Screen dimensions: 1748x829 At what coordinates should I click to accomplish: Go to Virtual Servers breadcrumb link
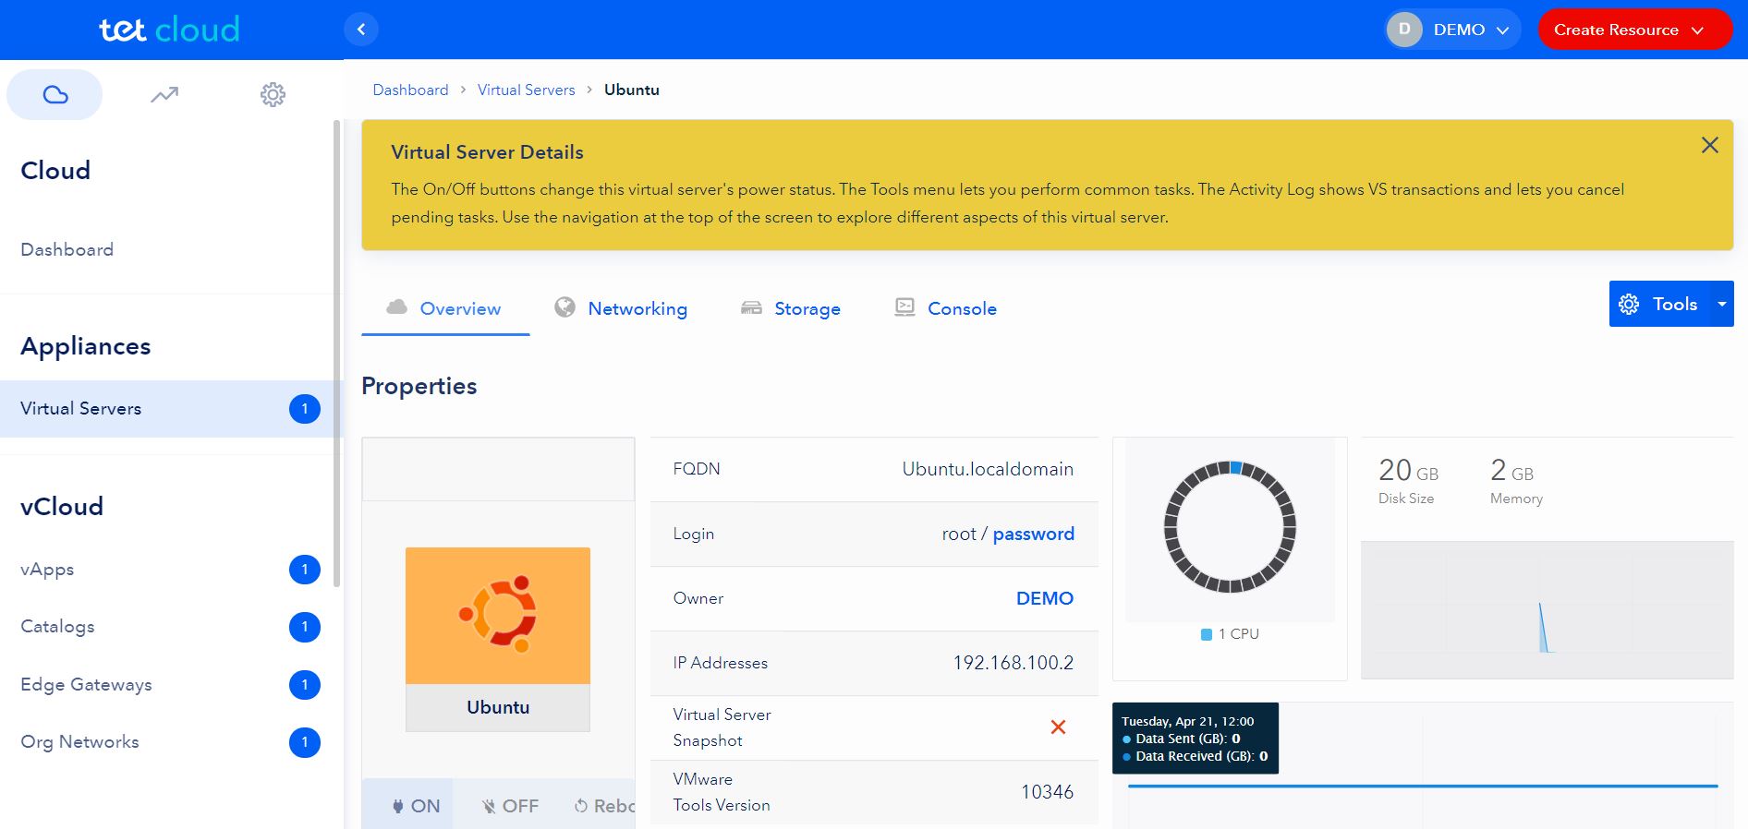click(526, 90)
